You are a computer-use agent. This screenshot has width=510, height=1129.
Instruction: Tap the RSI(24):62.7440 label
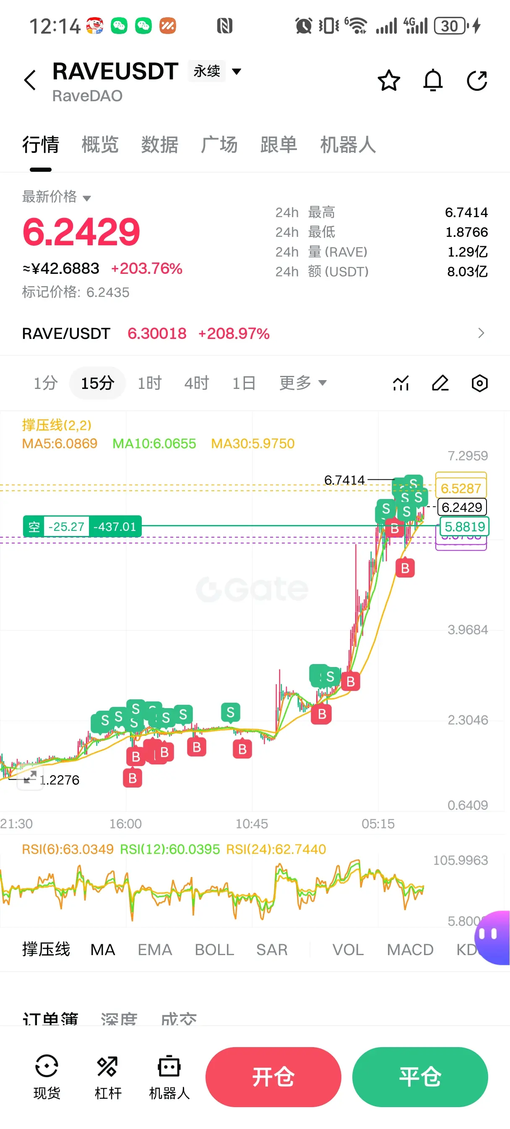(x=276, y=849)
